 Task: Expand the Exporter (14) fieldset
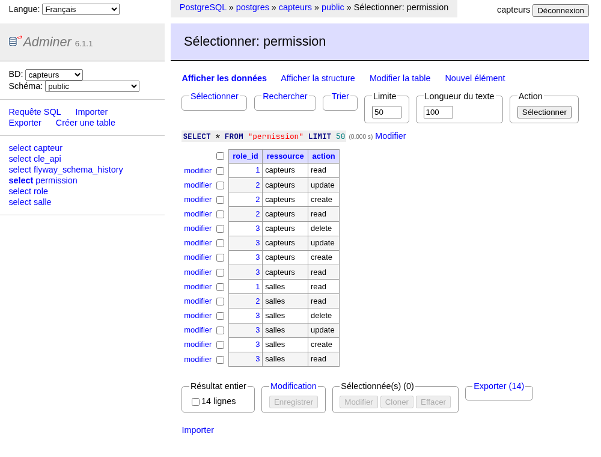click(x=499, y=386)
